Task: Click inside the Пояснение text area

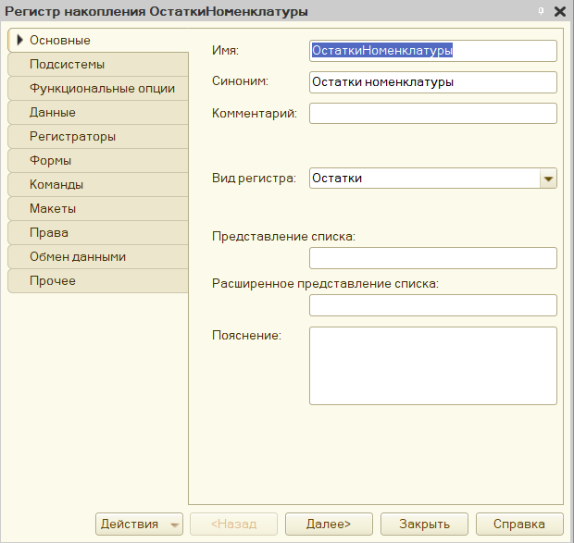Action: pyautogui.click(x=433, y=365)
